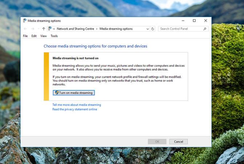Go up one level with Up arrow
Image resolution: width=244 pixels, height=164 pixels.
tap(44, 29)
